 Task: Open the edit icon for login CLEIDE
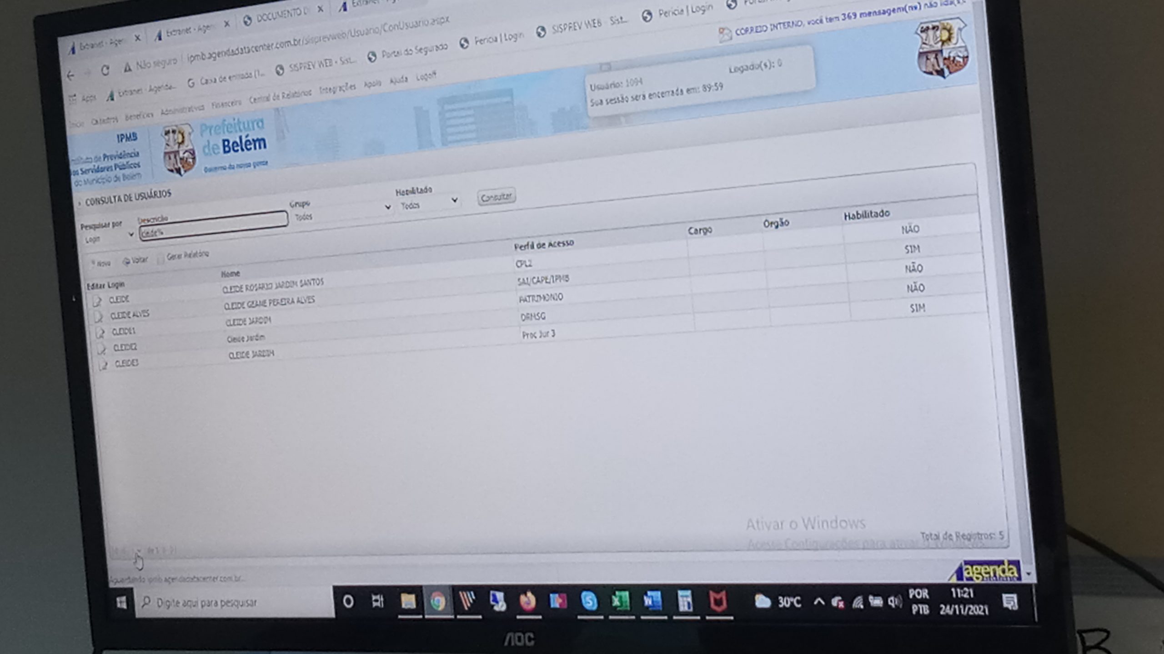coord(96,301)
